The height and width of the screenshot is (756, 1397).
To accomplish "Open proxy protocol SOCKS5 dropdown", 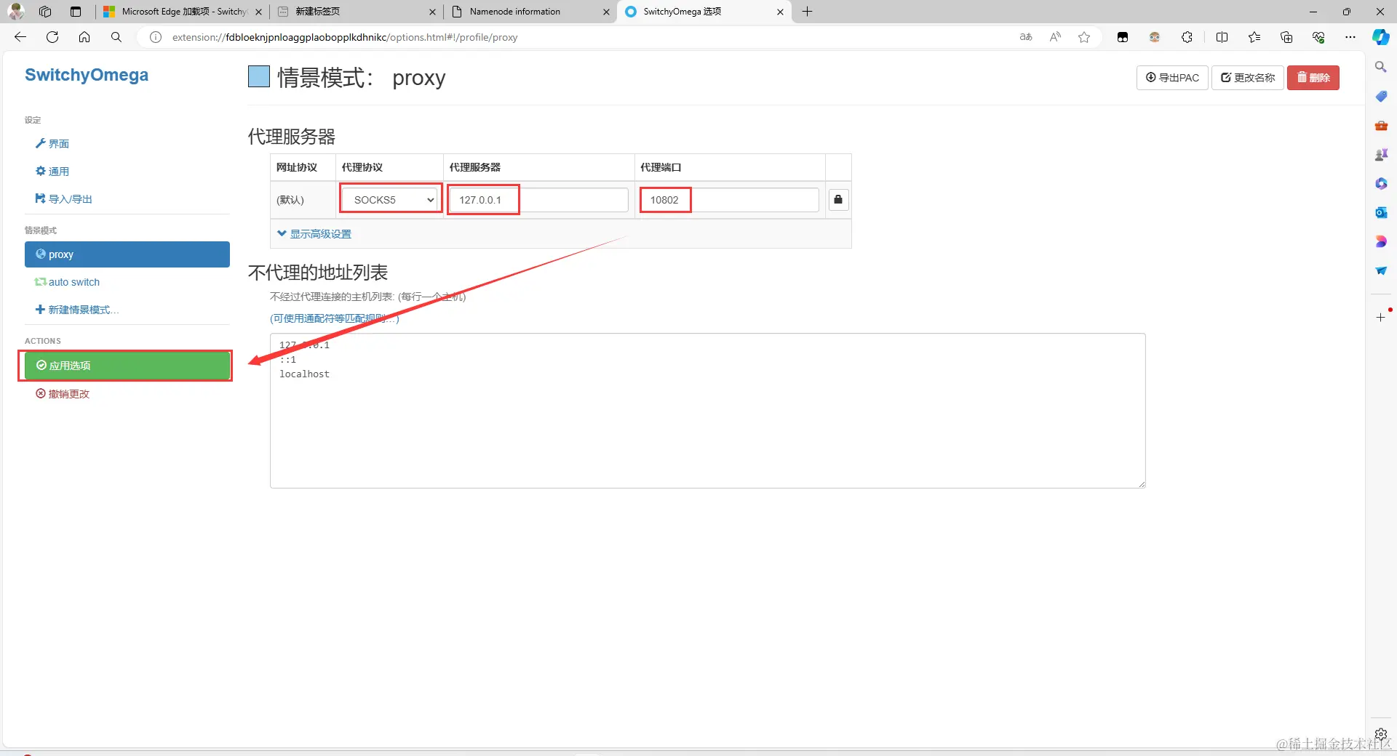I will 389,200.
